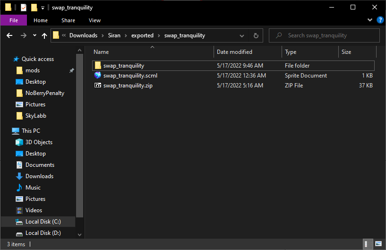Screen dimensions: 386x250
Task: Navigate to Siran in the breadcrumb path
Action: tap(114, 35)
